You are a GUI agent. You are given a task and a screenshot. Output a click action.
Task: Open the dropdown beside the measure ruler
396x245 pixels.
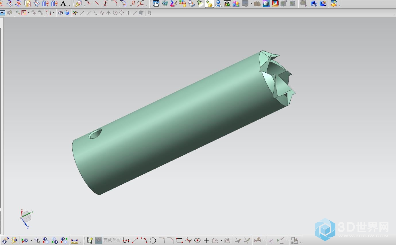(81, 242)
